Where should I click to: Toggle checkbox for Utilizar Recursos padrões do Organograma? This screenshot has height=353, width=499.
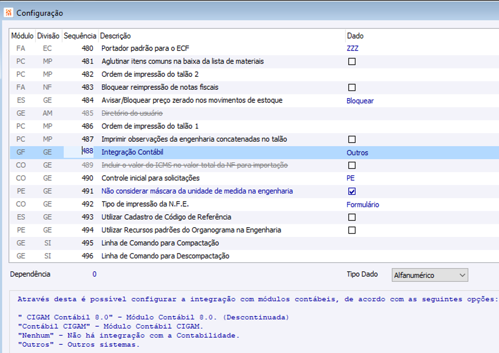pos(351,231)
